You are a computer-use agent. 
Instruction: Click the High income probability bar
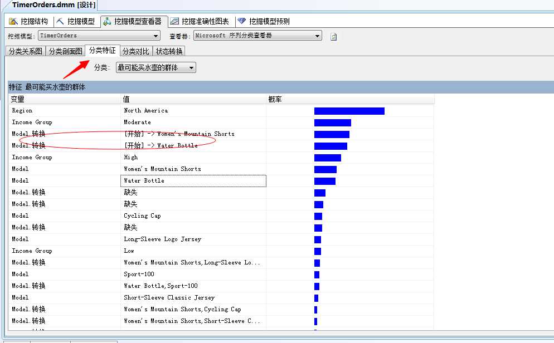click(328, 158)
